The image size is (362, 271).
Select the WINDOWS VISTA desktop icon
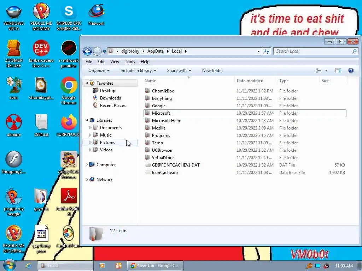click(14, 17)
